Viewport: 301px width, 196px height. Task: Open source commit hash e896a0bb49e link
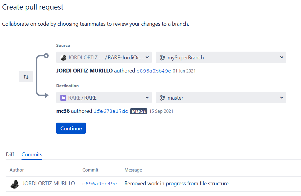tap(154, 71)
